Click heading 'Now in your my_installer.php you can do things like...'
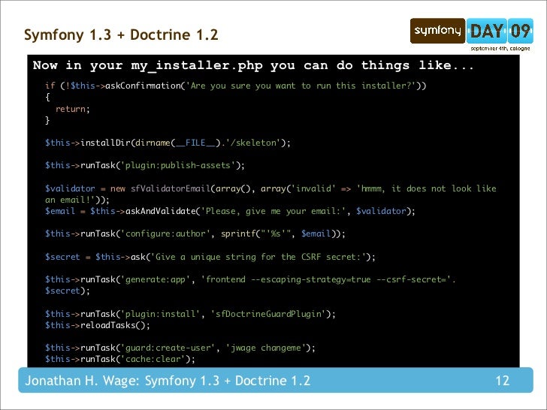 254,65
